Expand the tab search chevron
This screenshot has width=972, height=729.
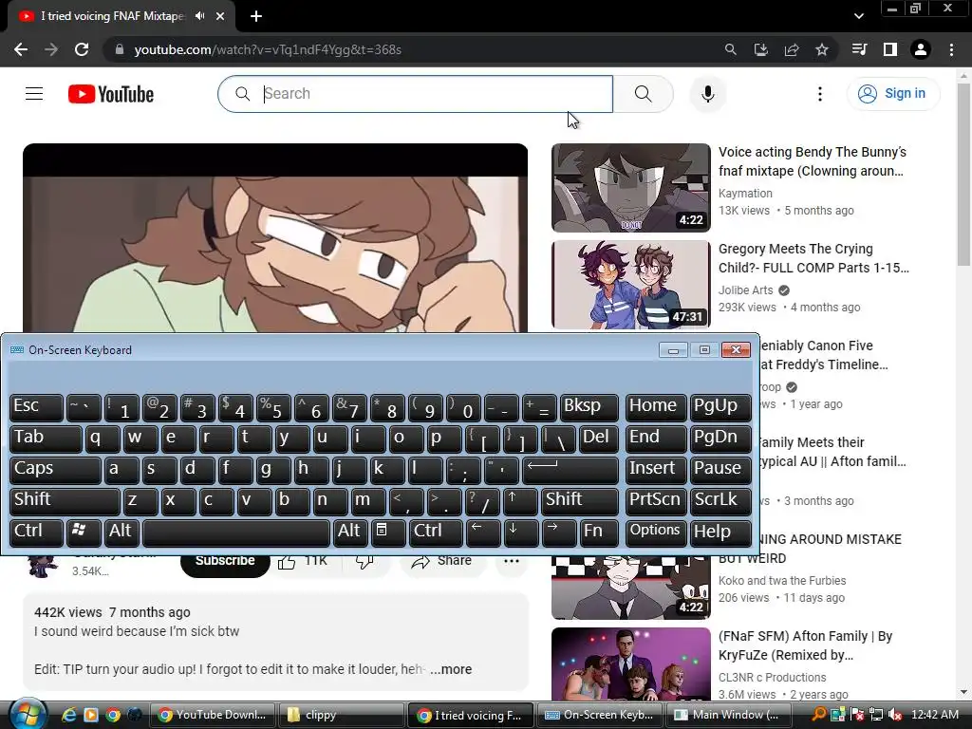(x=858, y=16)
